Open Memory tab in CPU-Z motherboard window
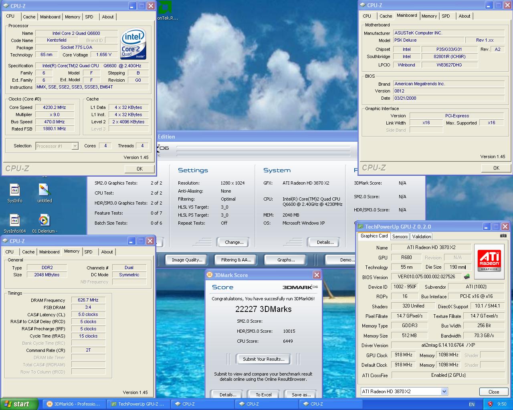Image resolution: width=513 pixels, height=410 pixels. (429, 16)
